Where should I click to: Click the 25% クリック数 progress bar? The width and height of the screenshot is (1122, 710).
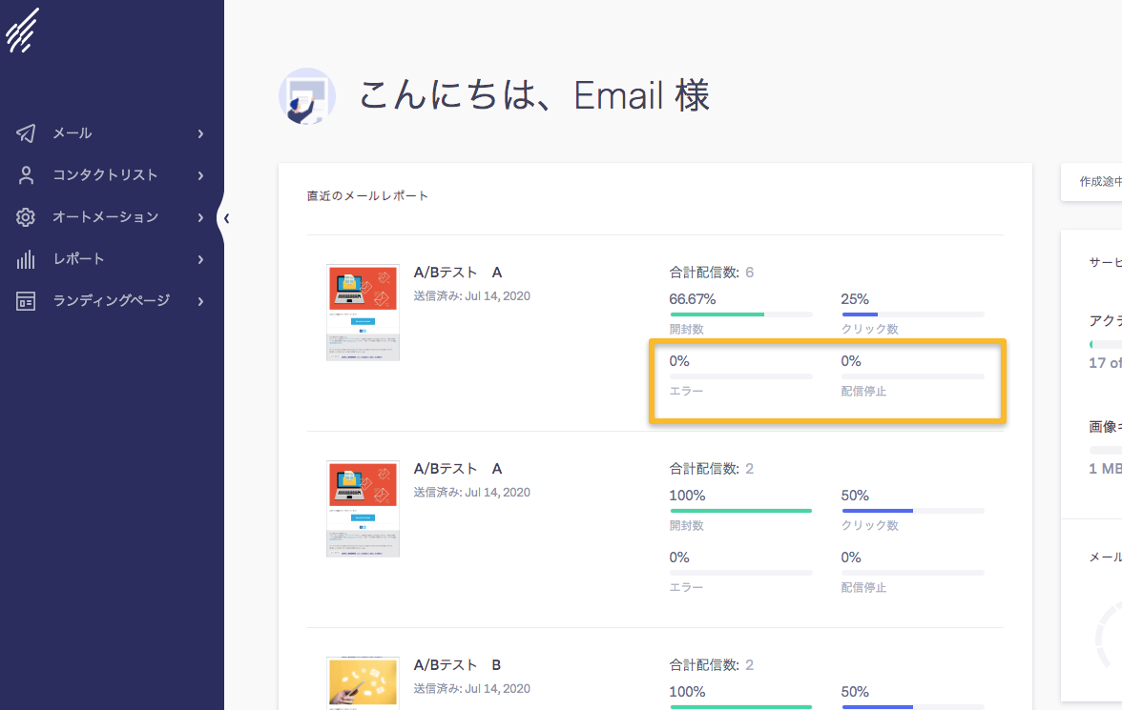tap(912, 314)
